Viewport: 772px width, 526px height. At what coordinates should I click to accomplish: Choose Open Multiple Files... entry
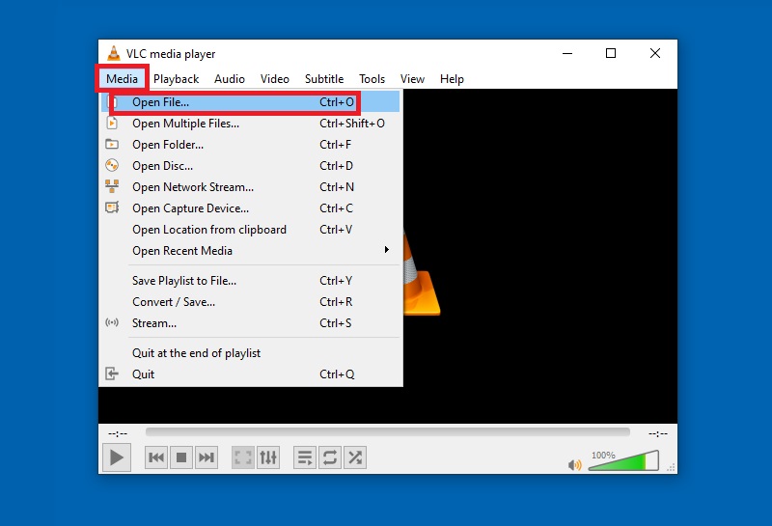(x=251, y=124)
